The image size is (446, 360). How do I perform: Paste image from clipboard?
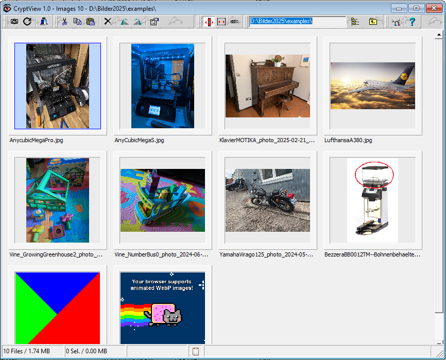click(x=91, y=22)
